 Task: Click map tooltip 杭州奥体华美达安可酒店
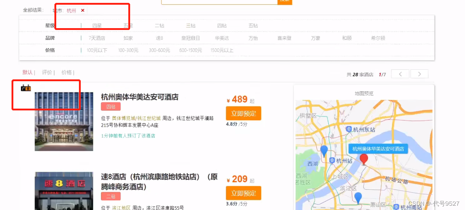coord(378,149)
